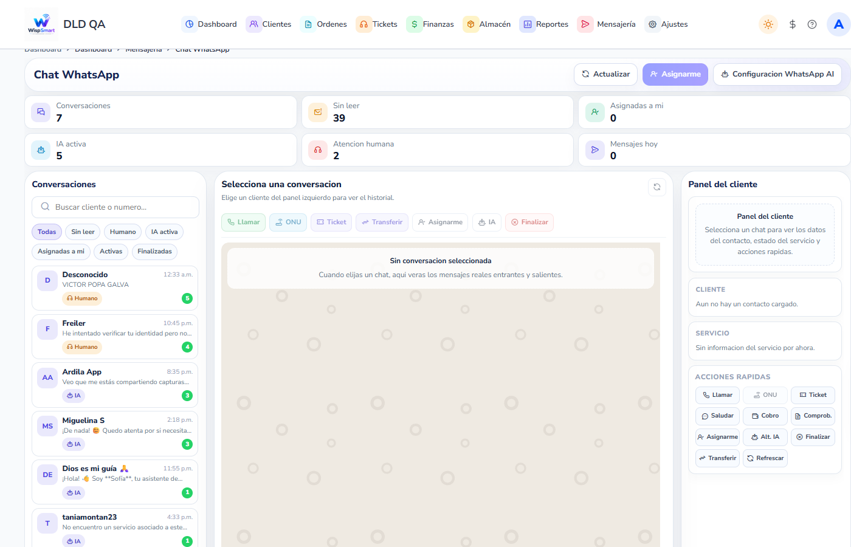Image resolution: width=851 pixels, height=547 pixels.
Task: Select the IA activa filter chip
Action: [164, 232]
